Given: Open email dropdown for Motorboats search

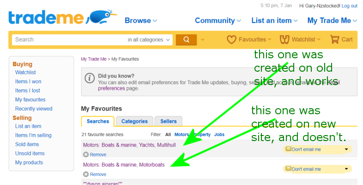Looking at the screenshot, I should pos(346,169).
